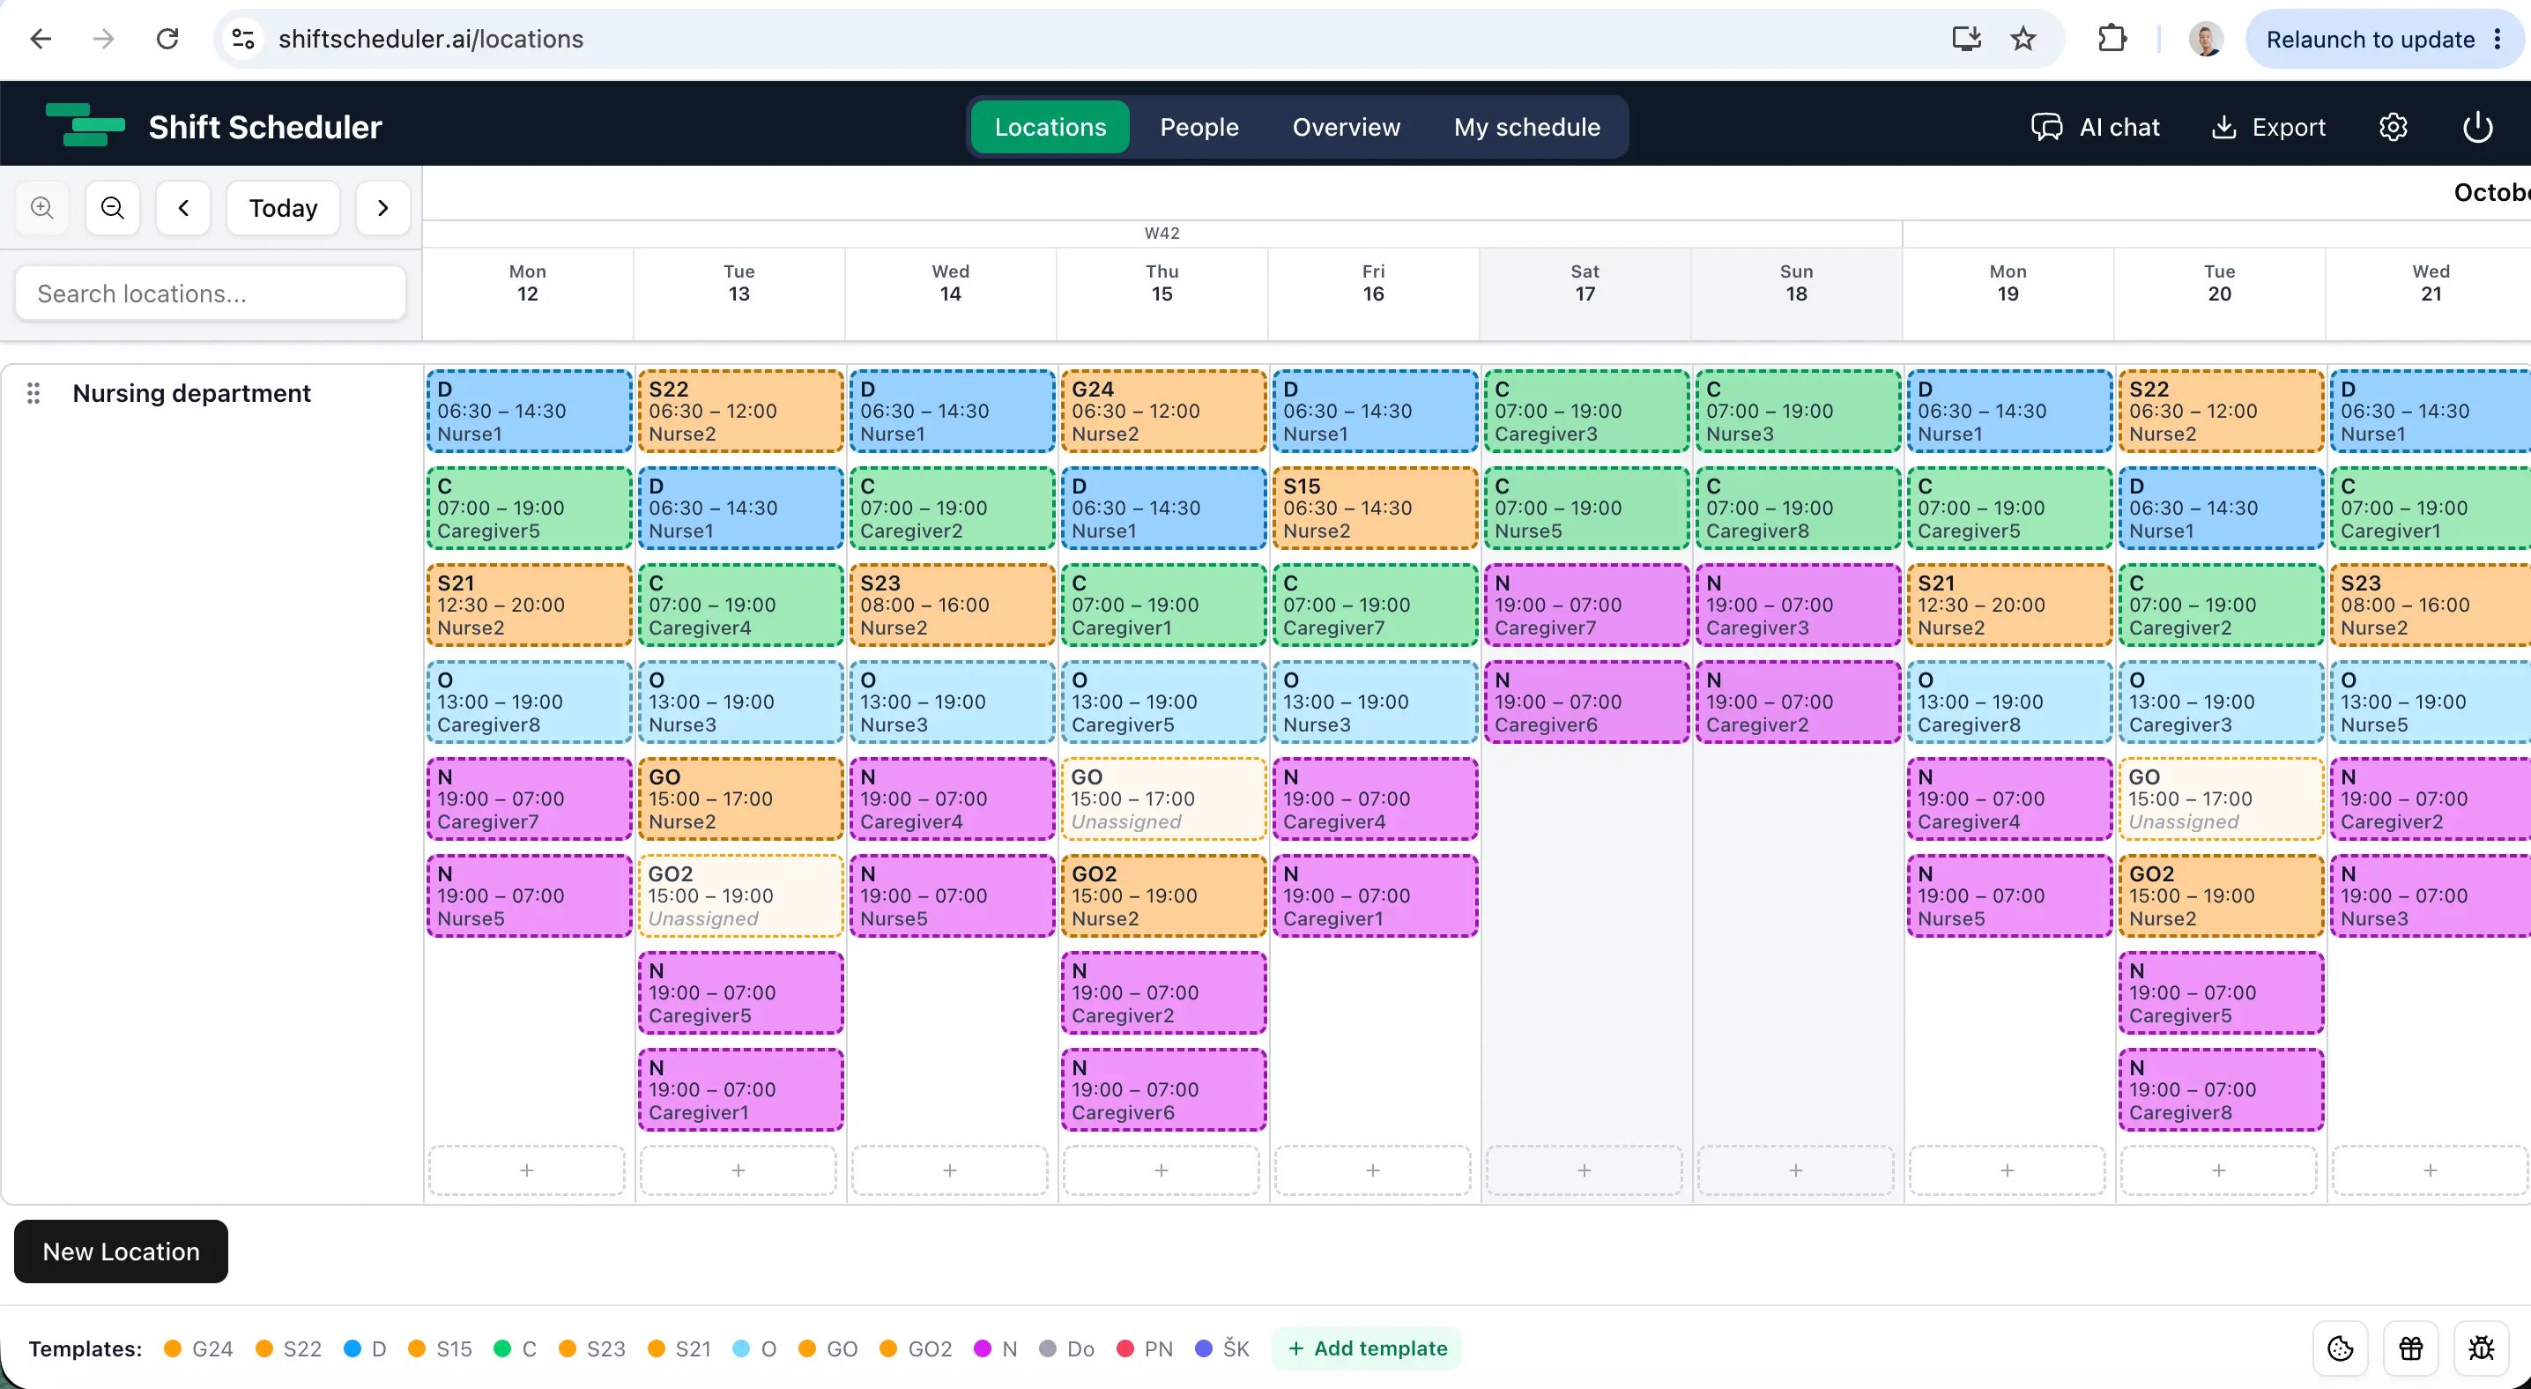Click Add template button
This screenshot has height=1389, width=2531.
tap(1367, 1348)
